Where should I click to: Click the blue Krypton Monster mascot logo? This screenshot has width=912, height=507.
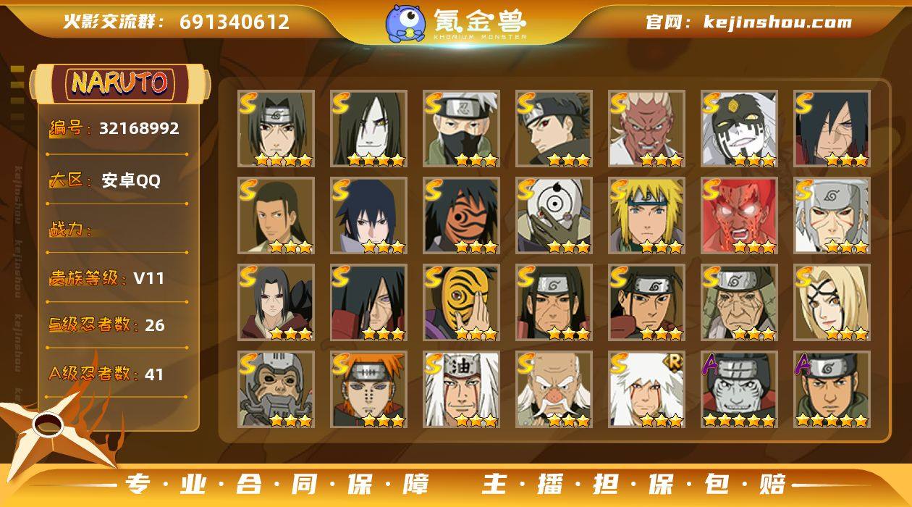click(x=405, y=23)
